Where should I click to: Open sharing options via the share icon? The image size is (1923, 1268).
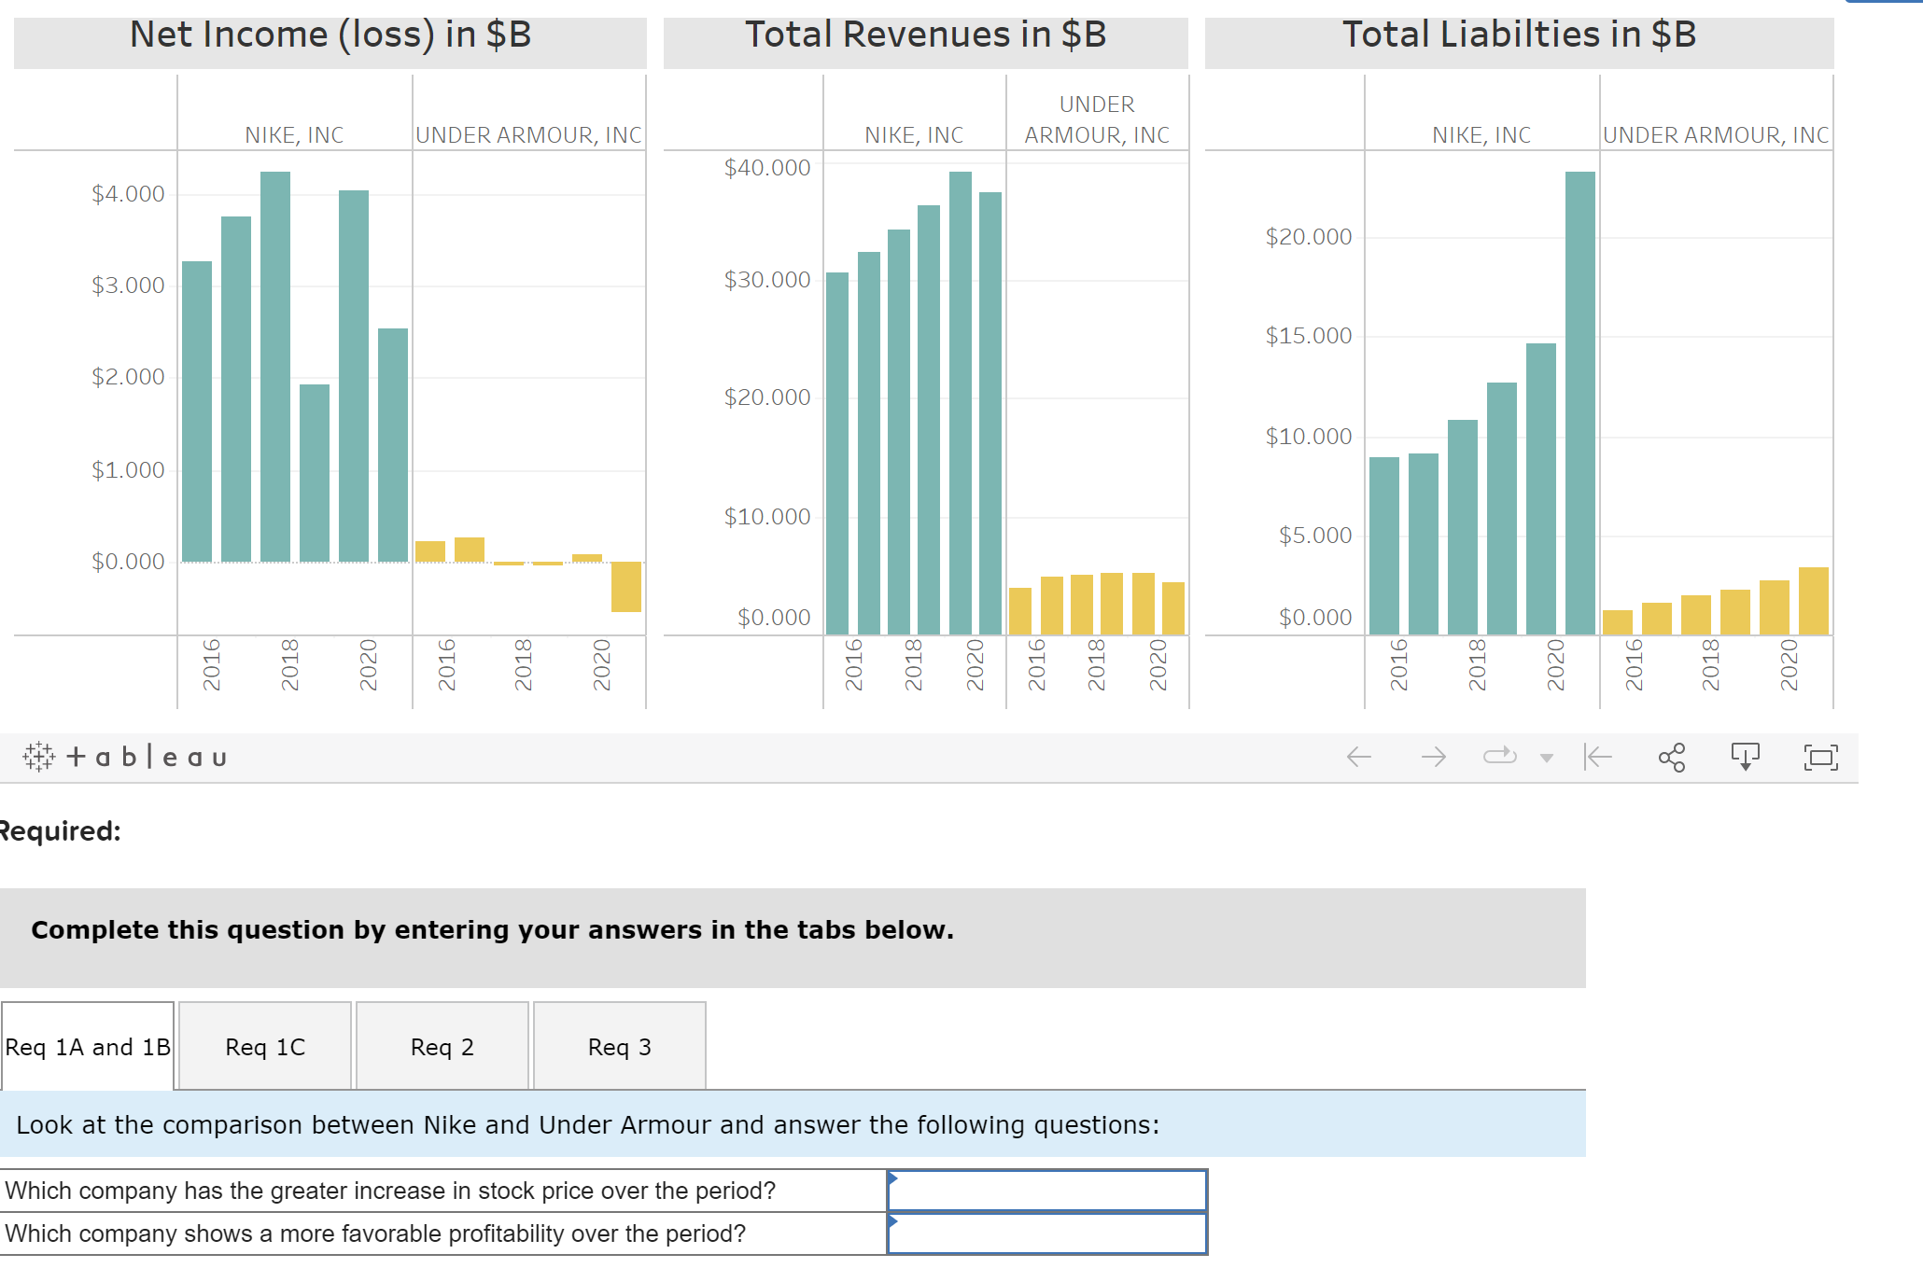click(1671, 756)
